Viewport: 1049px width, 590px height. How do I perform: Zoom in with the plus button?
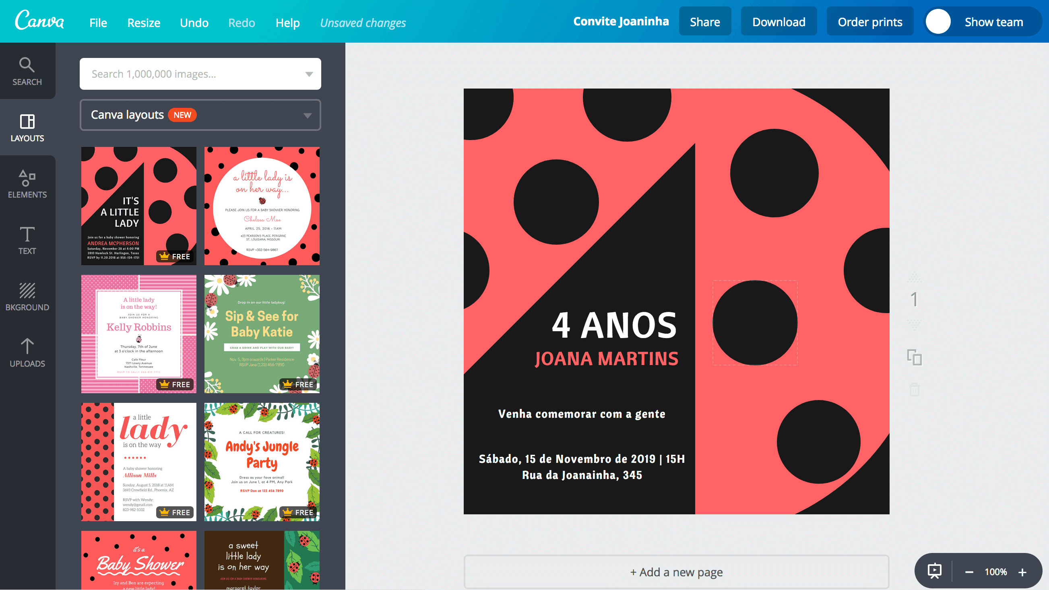tap(1022, 572)
